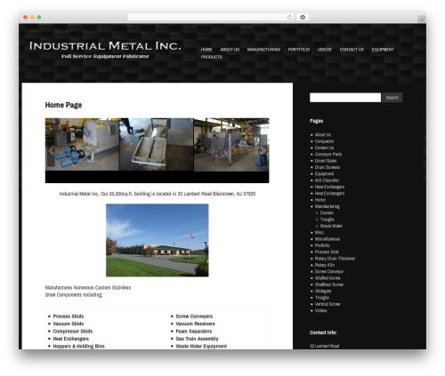
Task: Open Process Skid page link
Action: click(x=327, y=252)
